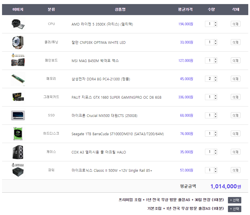The image size is (250, 215).
Task: Click the Micronics Classic II power supply thumbnail
Action: [18, 170]
